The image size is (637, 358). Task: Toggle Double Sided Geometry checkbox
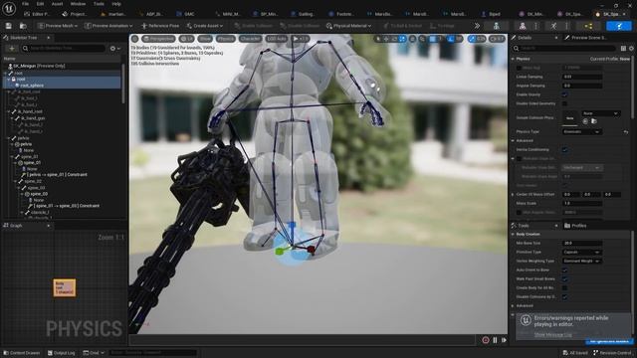coord(564,103)
